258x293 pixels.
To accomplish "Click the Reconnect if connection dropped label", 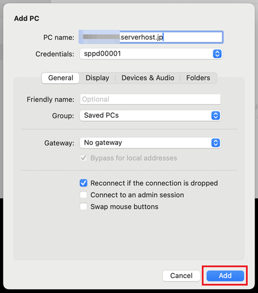I will pyautogui.click(x=154, y=183).
